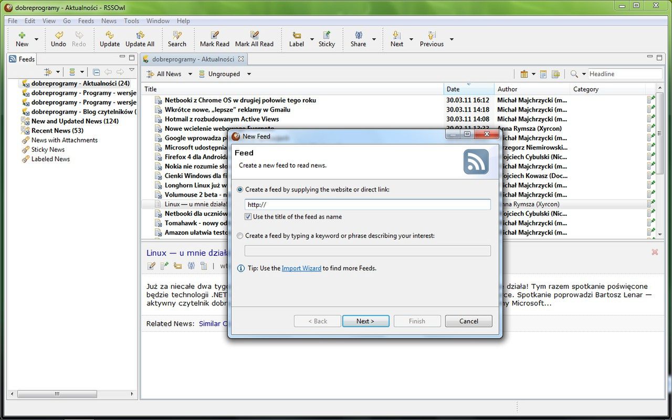Open the Next dropdown arrow
The height and width of the screenshot is (420, 672).
pyautogui.click(x=411, y=39)
